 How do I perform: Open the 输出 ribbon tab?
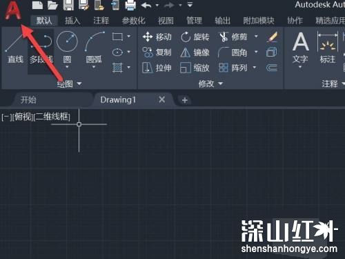pos(223,21)
